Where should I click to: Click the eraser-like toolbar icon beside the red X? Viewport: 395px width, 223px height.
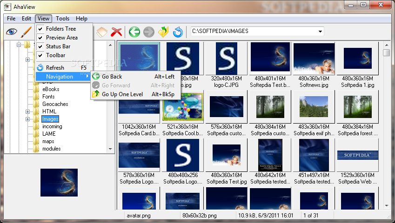(x=102, y=32)
